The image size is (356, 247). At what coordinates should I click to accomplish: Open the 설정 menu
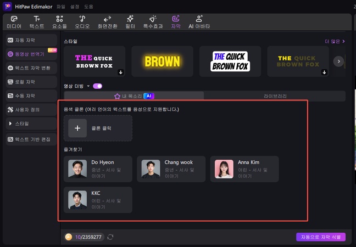[75, 7]
